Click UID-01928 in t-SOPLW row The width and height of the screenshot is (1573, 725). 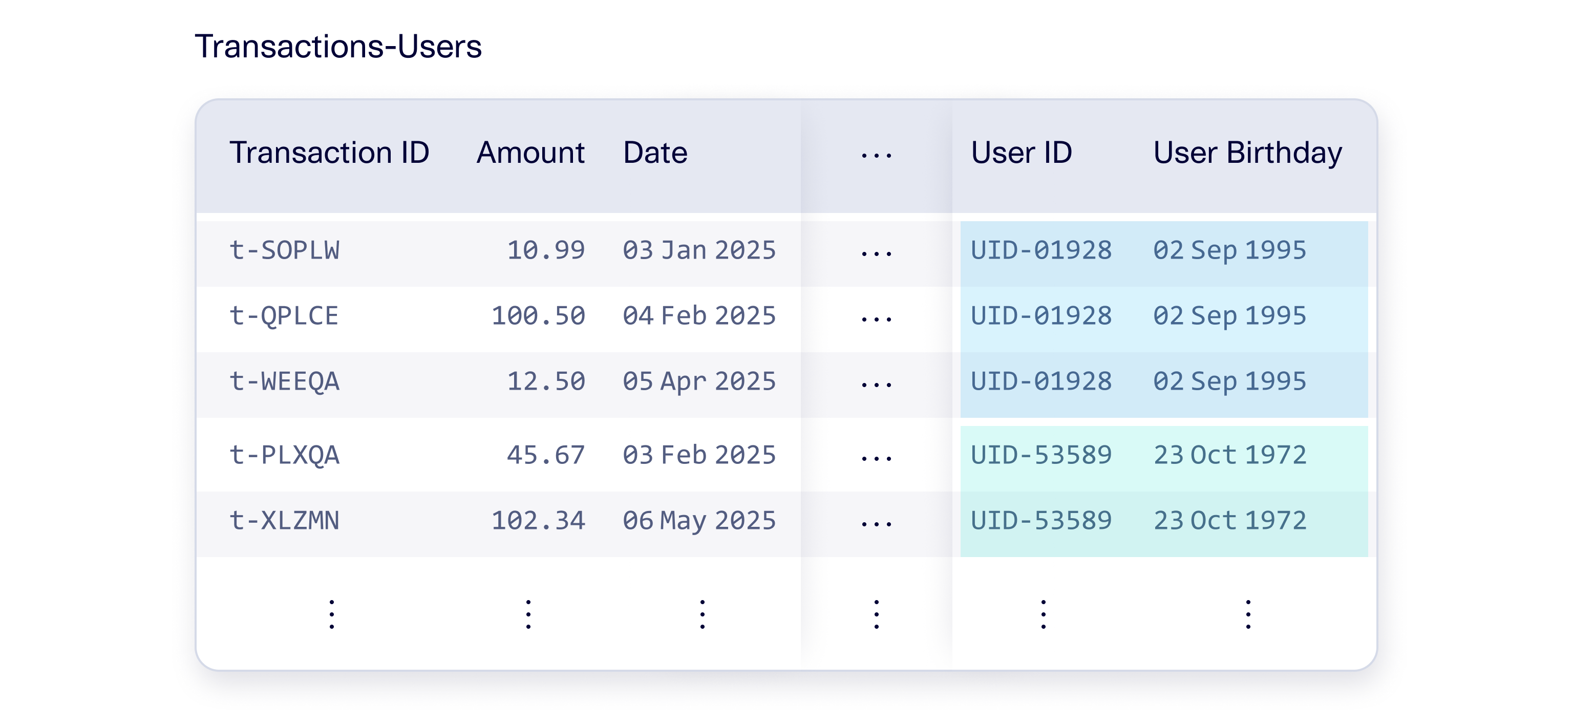(1041, 250)
